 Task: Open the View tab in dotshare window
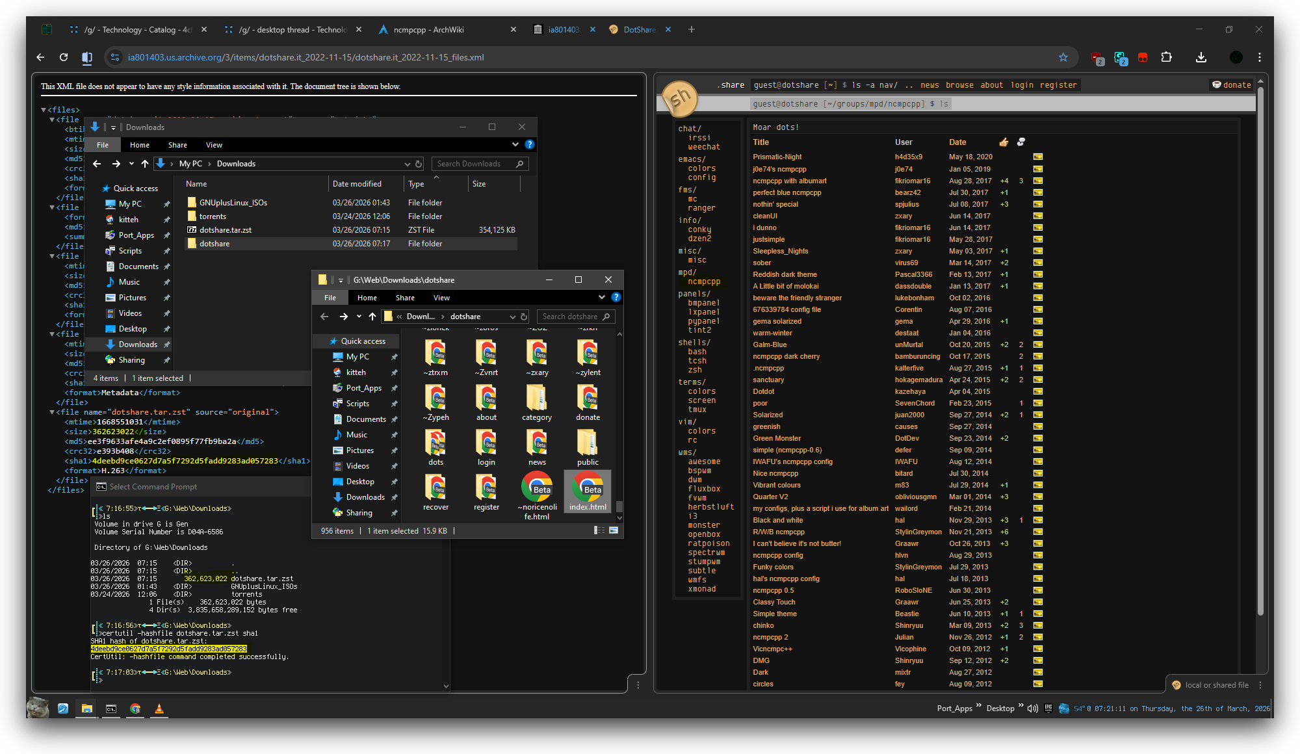tap(441, 298)
